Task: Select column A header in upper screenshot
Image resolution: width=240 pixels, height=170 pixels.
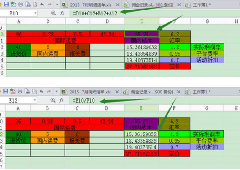Action: click(x=19, y=21)
